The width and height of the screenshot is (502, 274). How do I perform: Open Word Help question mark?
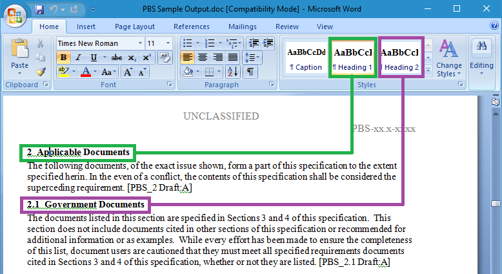pos(494,25)
